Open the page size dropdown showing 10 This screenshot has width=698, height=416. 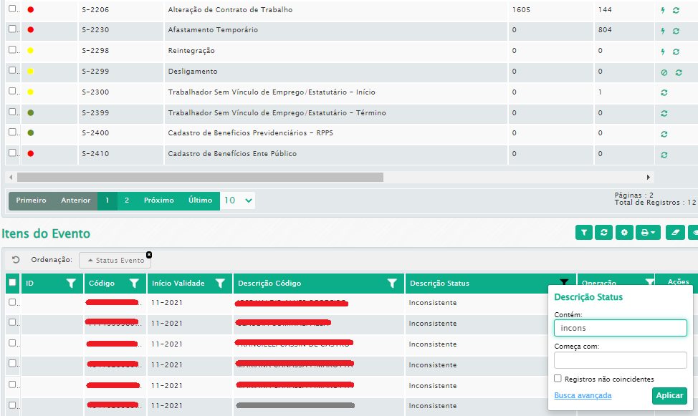237,200
